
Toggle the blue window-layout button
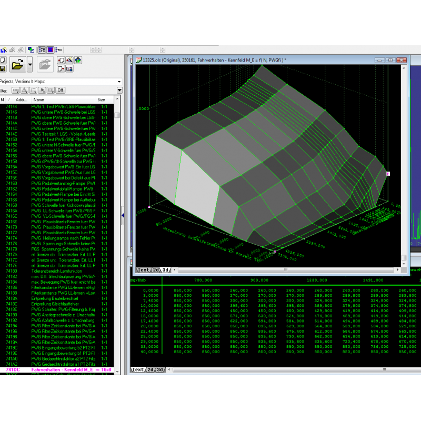point(51,49)
